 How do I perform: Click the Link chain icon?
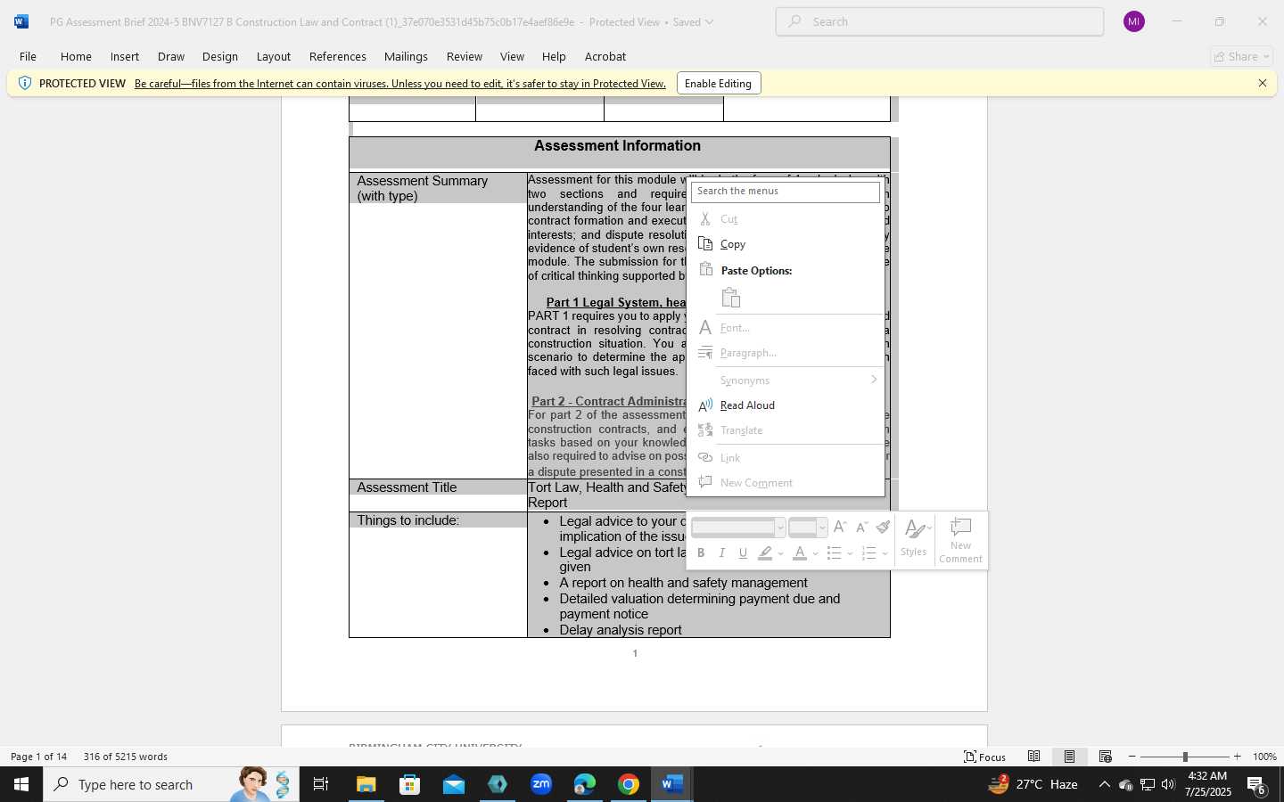[705, 457]
